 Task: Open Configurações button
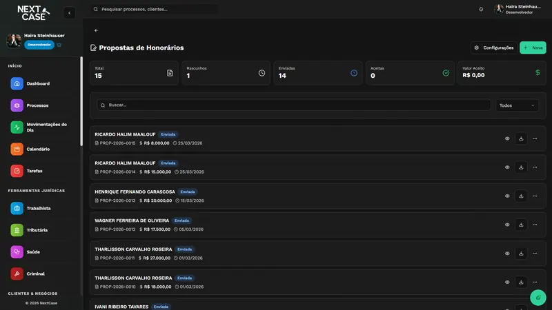(493, 48)
